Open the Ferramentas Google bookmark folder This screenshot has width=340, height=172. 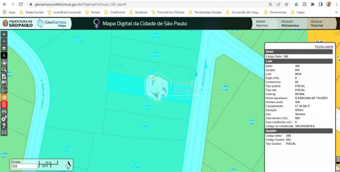(x=205, y=12)
